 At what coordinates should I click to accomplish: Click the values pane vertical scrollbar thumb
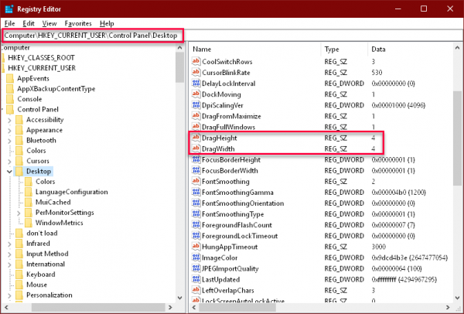click(x=458, y=138)
